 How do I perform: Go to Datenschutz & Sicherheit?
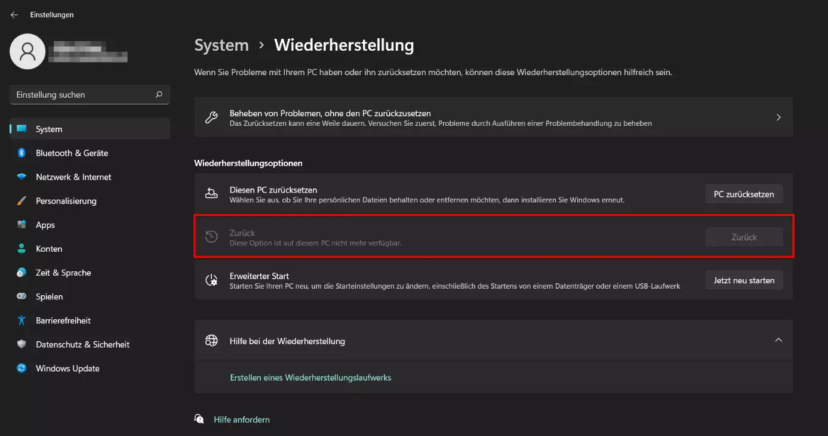(x=90, y=344)
